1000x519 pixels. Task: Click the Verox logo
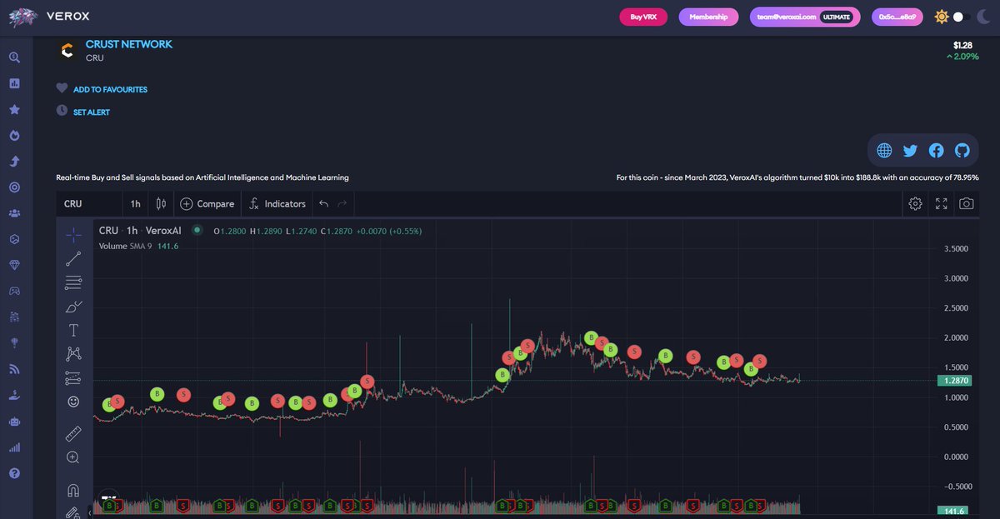point(49,17)
